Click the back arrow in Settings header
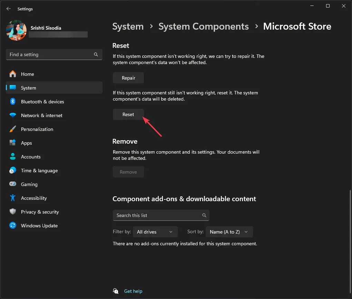Screen dimensions: 352x299 (x=9, y=9)
